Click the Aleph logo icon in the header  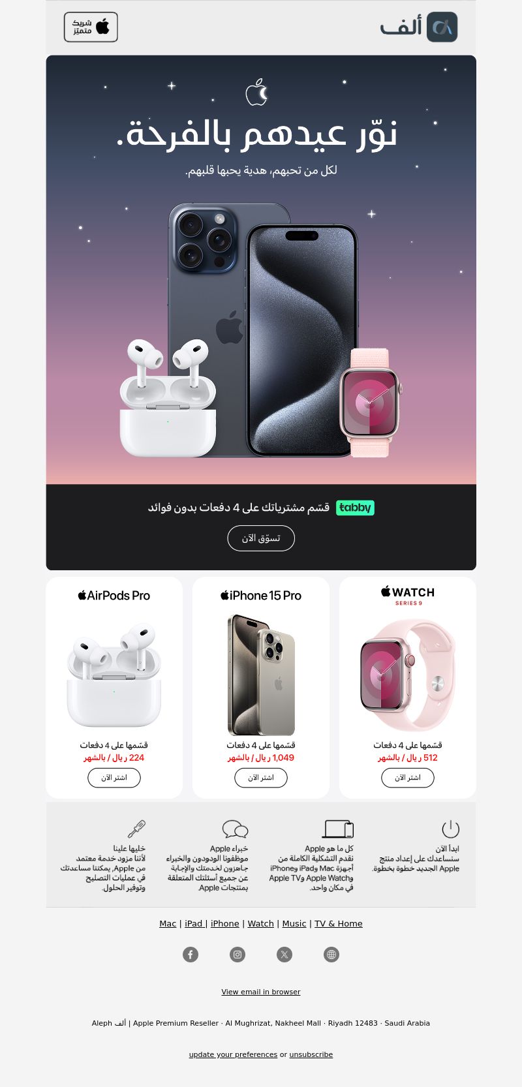coord(442,27)
